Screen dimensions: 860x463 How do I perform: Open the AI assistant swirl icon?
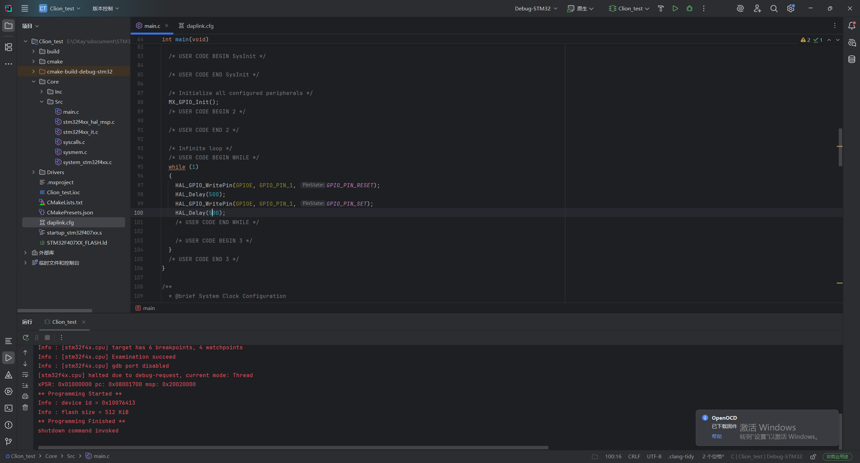point(740,8)
